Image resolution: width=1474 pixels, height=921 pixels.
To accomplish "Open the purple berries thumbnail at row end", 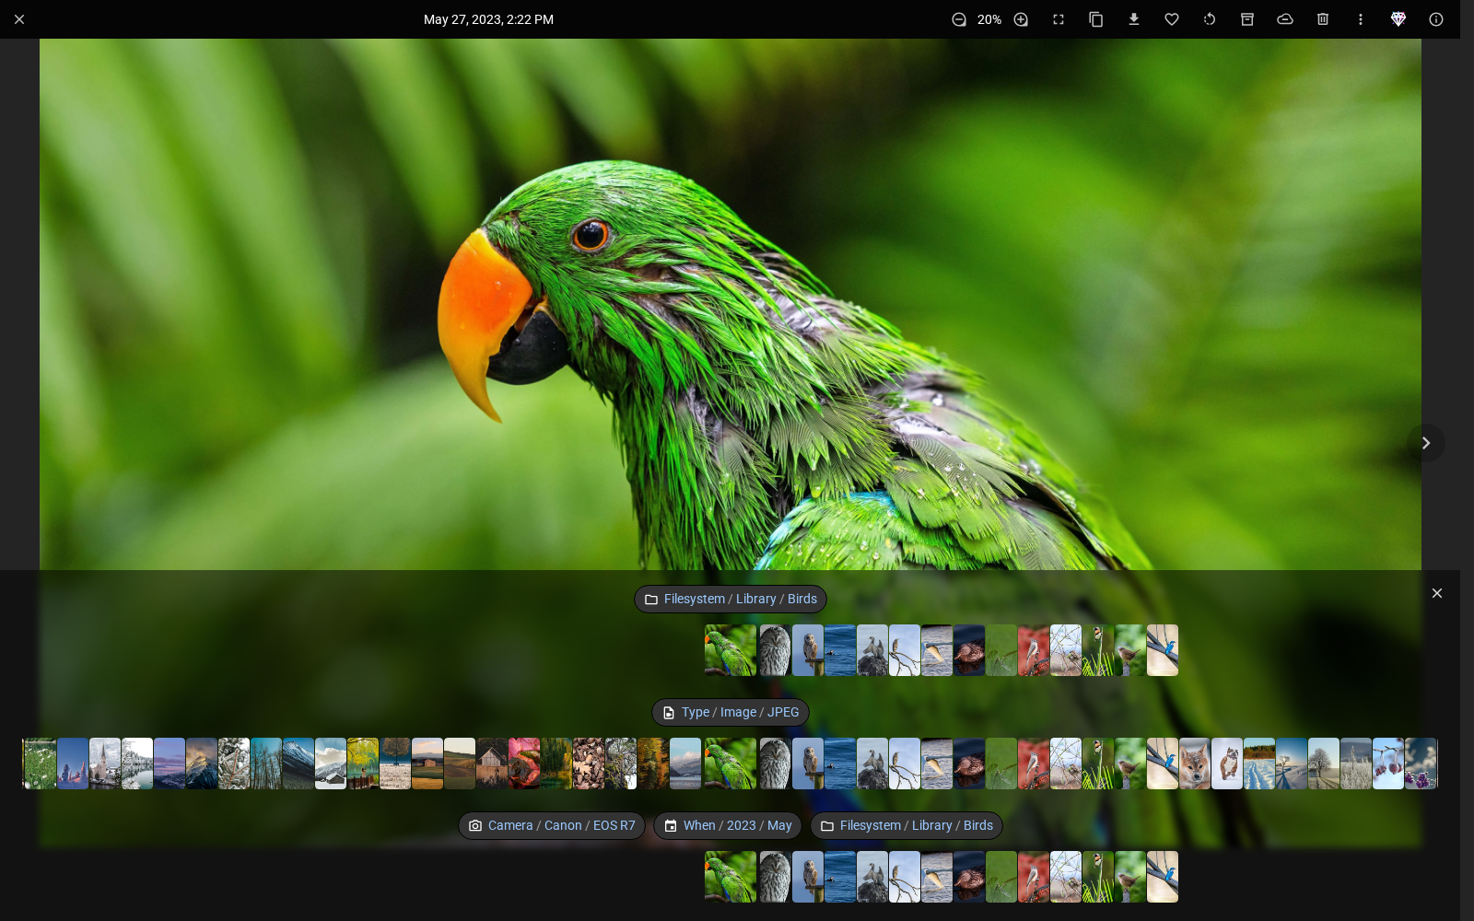I will 1421,764.
